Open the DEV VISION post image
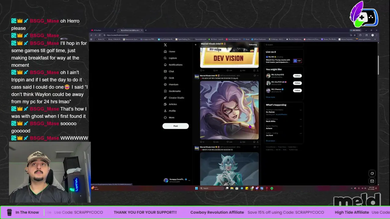Image resolution: width=390 pixels, height=219 pixels. pyautogui.click(x=229, y=58)
